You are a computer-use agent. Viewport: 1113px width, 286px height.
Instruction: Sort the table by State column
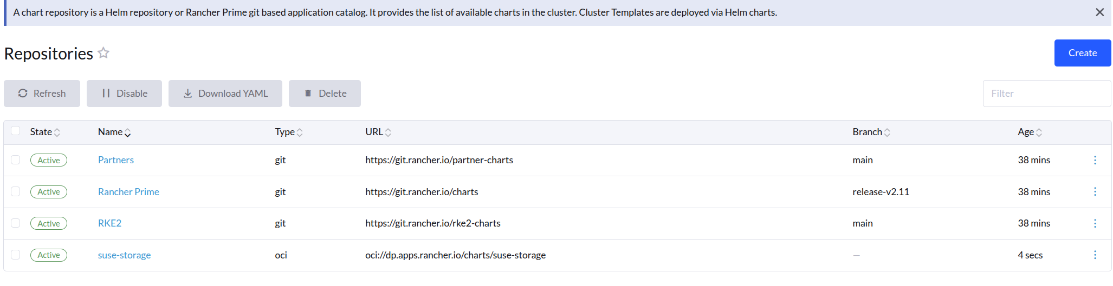click(x=45, y=132)
